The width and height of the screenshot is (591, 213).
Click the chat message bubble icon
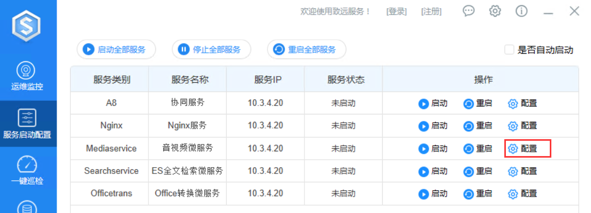point(469,11)
